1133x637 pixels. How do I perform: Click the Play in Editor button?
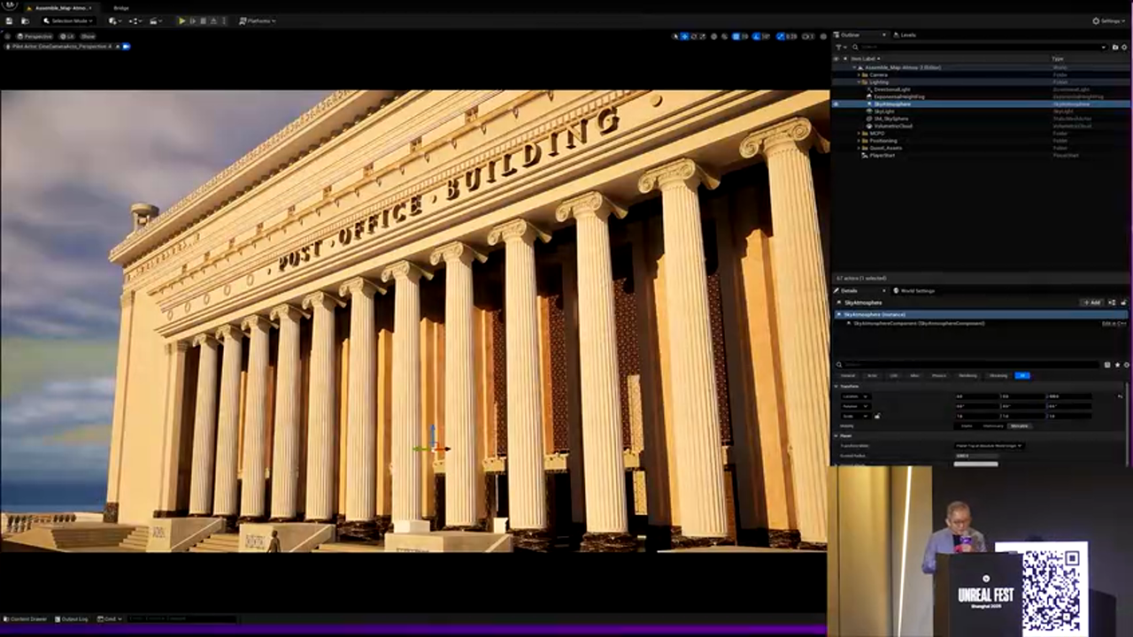click(182, 20)
